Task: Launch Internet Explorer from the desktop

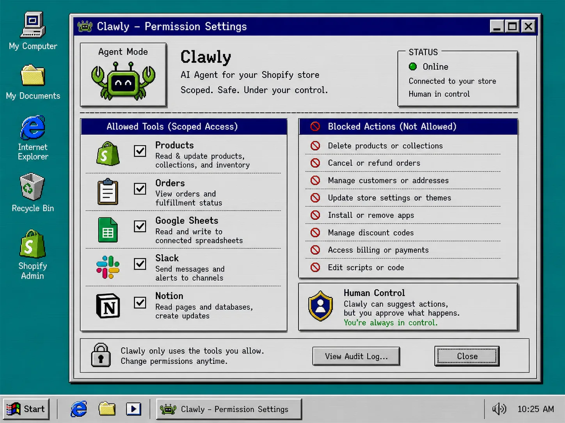Action: pos(33,137)
